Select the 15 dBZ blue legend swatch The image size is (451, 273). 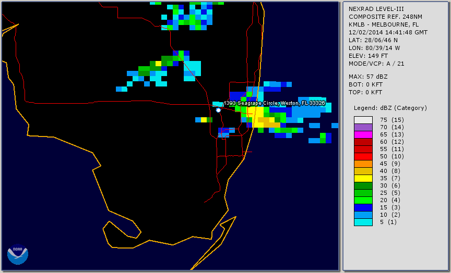pyautogui.click(x=363, y=207)
